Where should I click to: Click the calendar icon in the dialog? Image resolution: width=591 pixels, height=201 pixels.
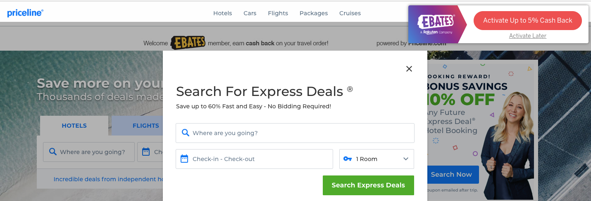click(184, 159)
